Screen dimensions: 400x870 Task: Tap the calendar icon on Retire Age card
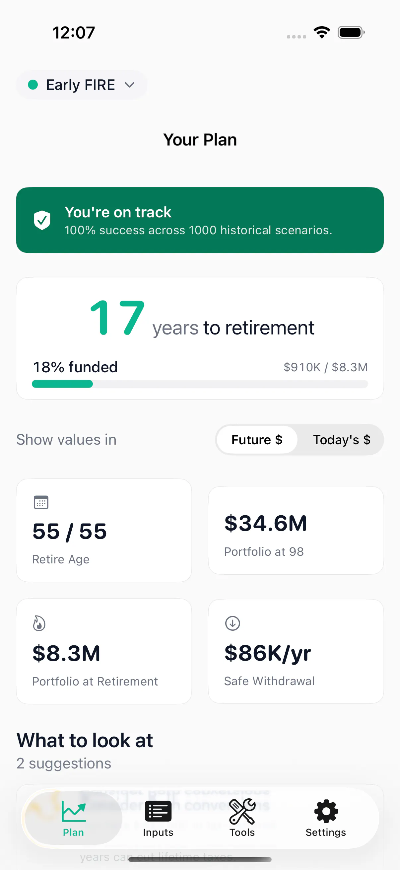point(41,502)
